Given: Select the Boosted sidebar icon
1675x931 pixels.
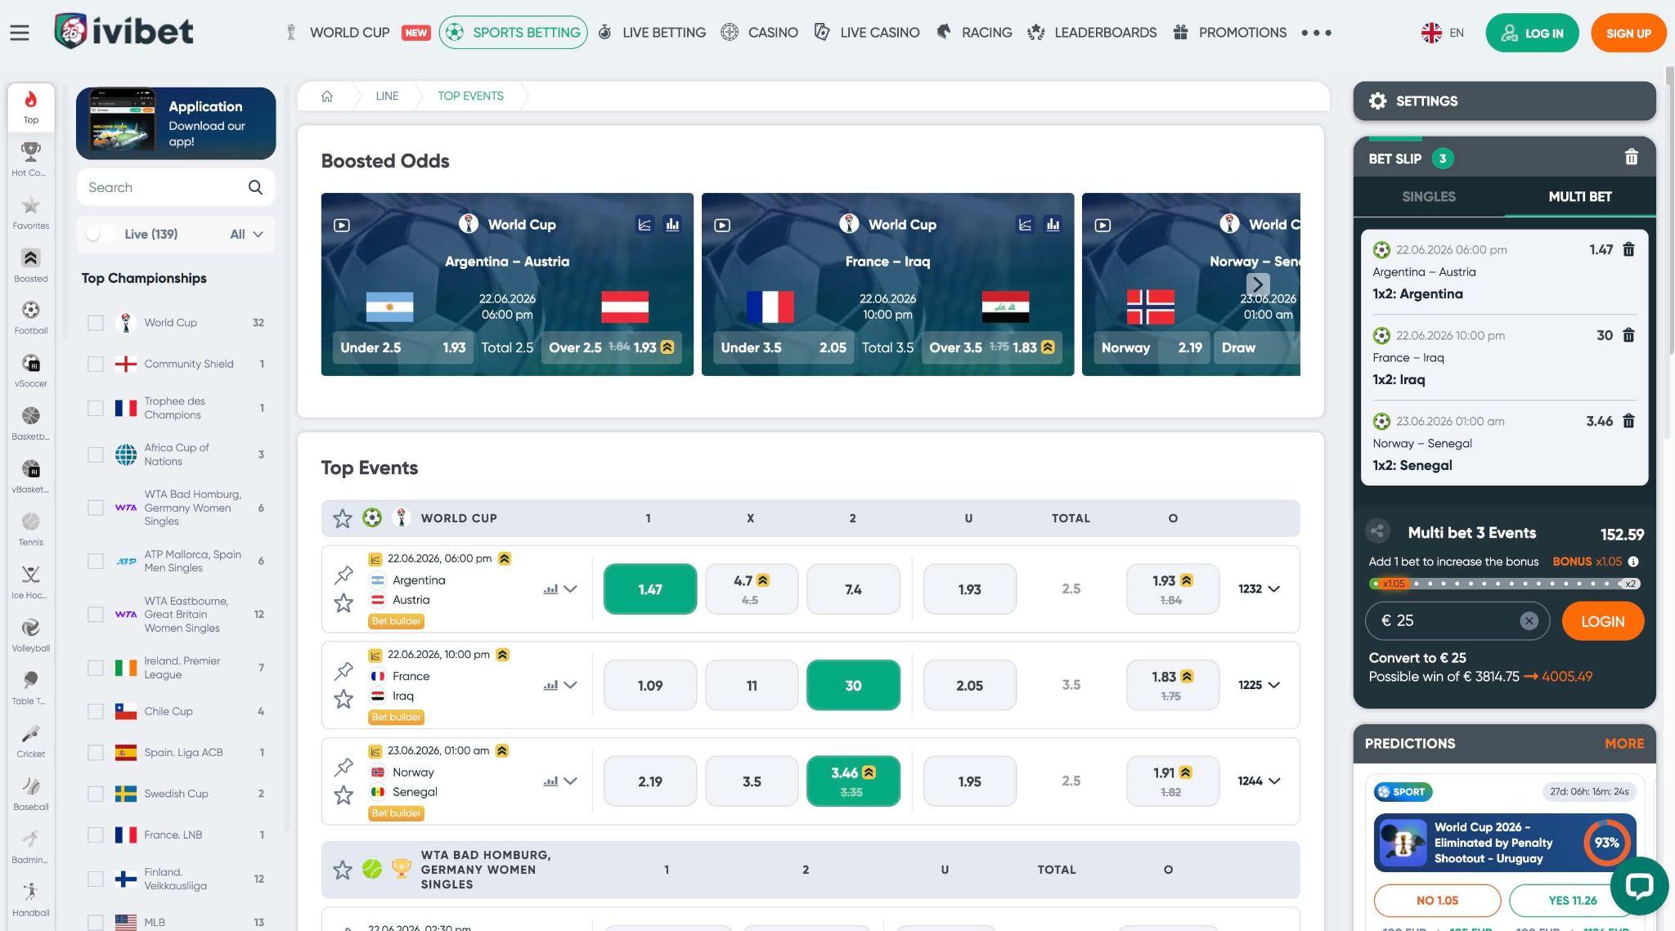Looking at the screenshot, I should 30,266.
